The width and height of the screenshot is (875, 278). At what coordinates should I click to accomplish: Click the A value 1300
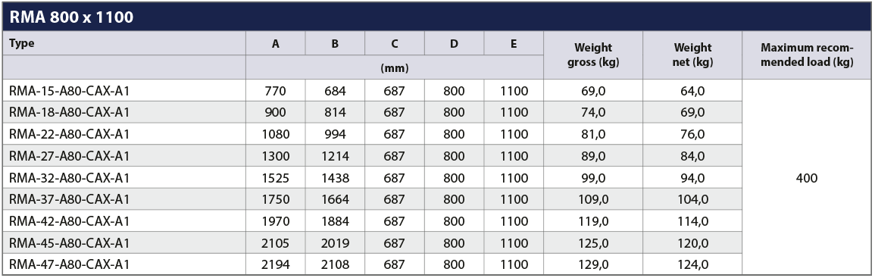point(276,156)
